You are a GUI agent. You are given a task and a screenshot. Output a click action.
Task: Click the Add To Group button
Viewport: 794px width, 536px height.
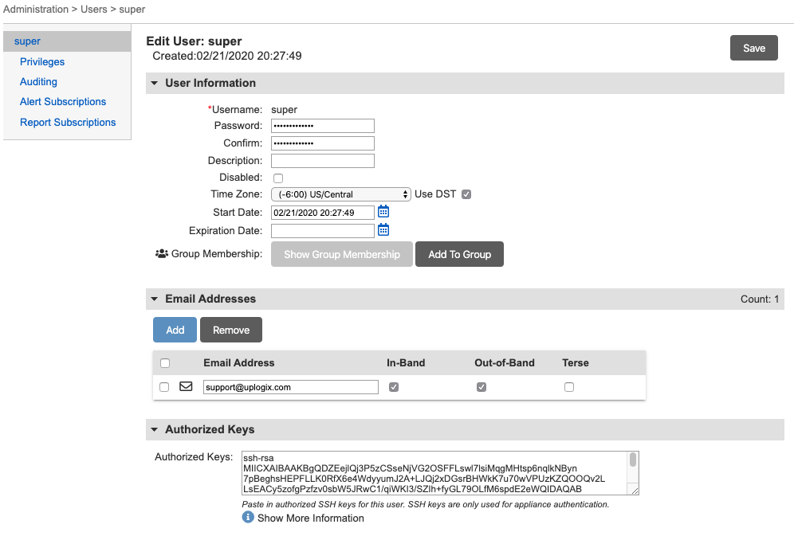coord(459,253)
